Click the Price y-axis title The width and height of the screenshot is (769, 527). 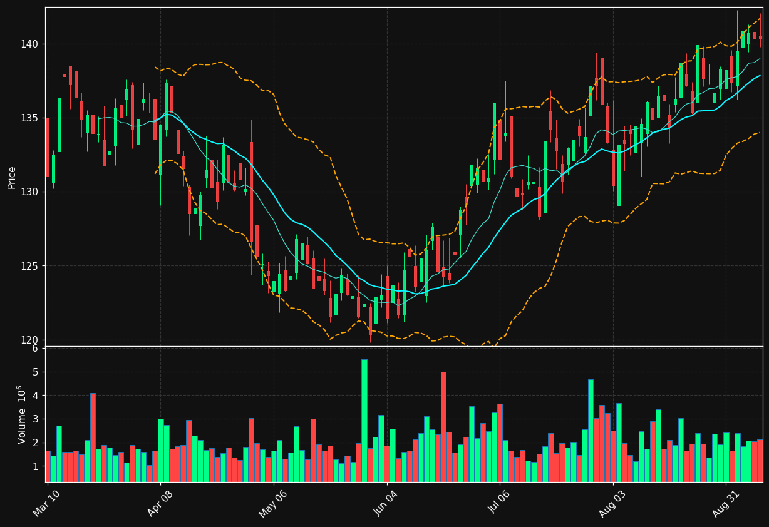(11, 177)
